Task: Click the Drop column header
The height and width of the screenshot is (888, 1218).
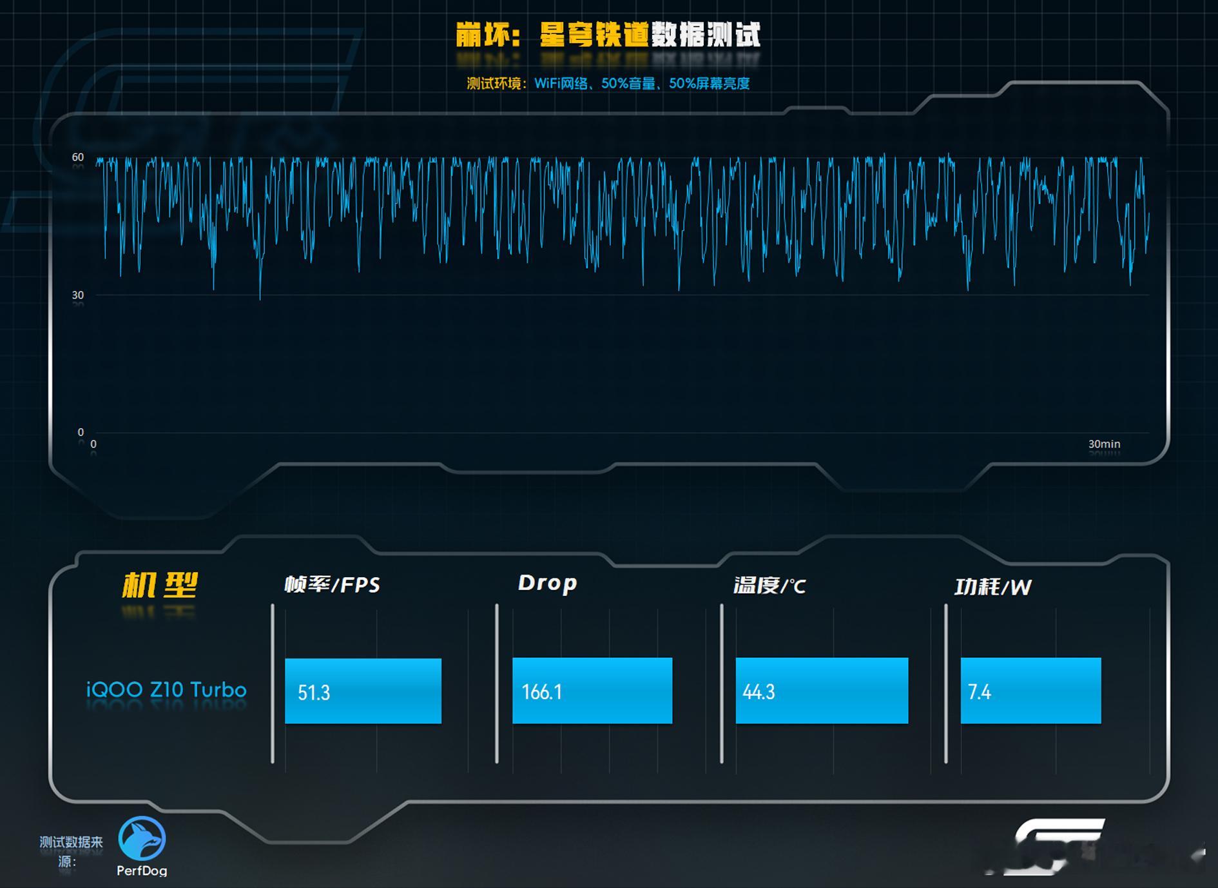Action: pyautogui.click(x=547, y=583)
